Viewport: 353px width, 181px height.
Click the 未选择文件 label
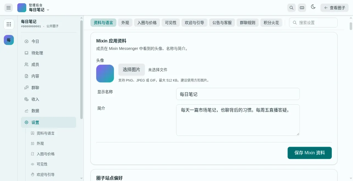pos(158,70)
